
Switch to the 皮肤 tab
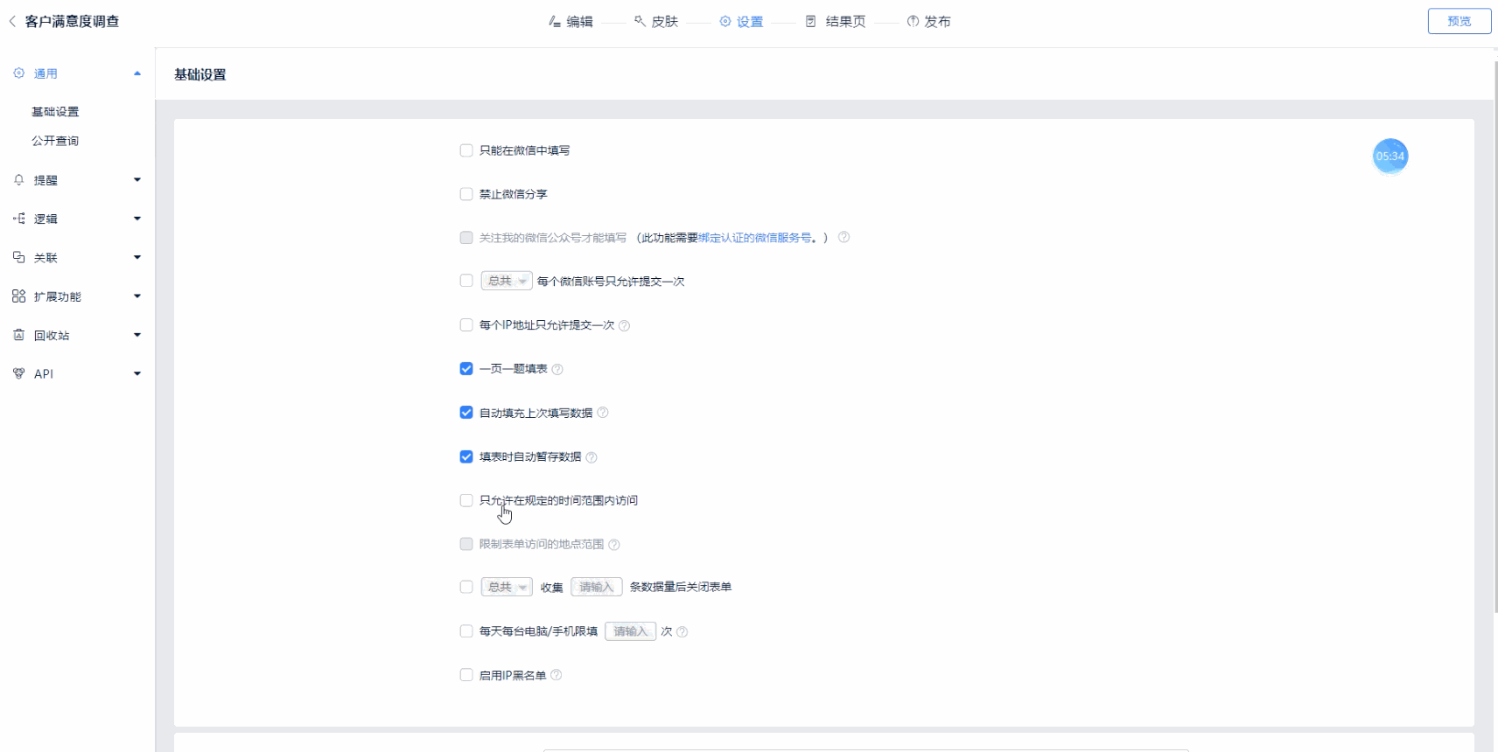click(656, 21)
